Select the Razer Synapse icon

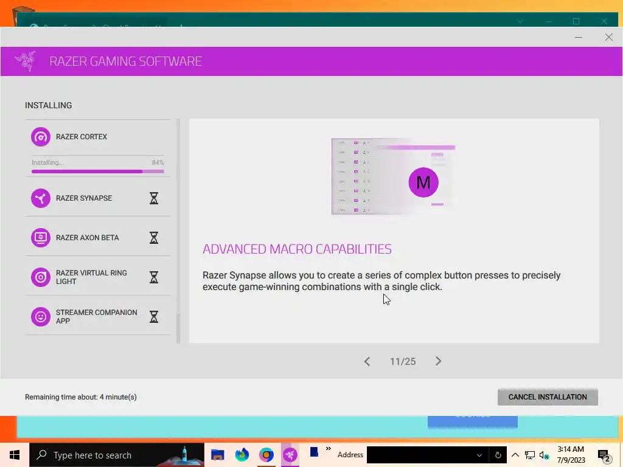(41, 198)
